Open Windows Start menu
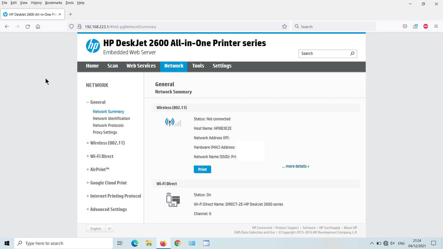The height and width of the screenshot is (249, 443). (7, 243)
